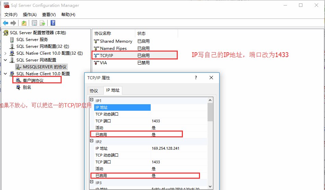Select the TCP/IP 已启用 status cell

click(143, 55)
